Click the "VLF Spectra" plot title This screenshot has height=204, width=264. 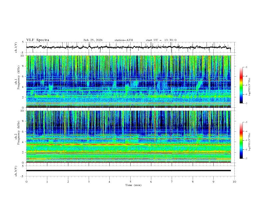click(38, 40)
